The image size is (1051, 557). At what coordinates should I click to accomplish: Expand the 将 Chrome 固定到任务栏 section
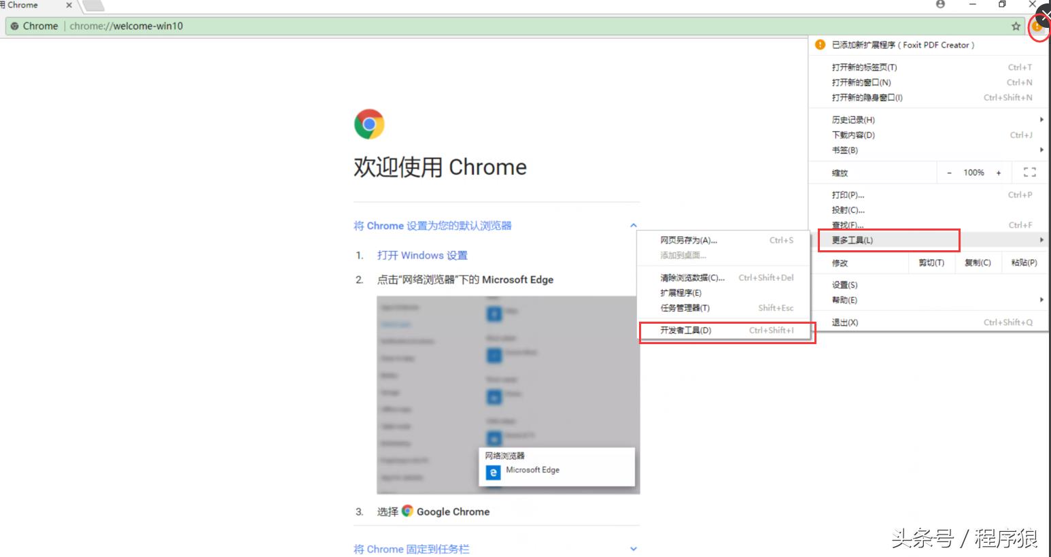click(633, 549)
